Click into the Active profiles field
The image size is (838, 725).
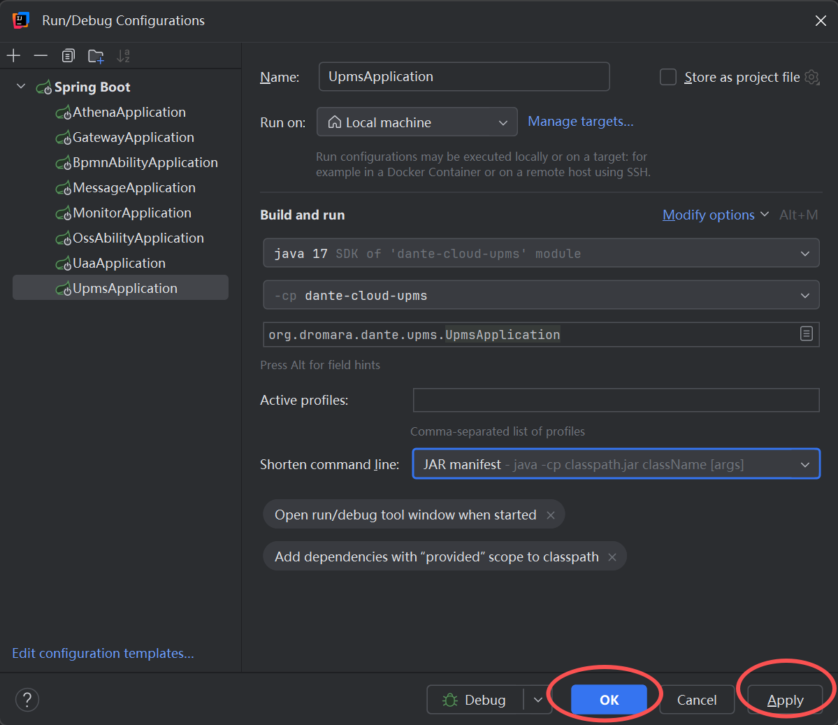click(615, 401)
